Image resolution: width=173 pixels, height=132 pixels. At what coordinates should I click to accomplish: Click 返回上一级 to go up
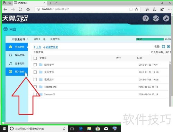(x=39, y=39)
